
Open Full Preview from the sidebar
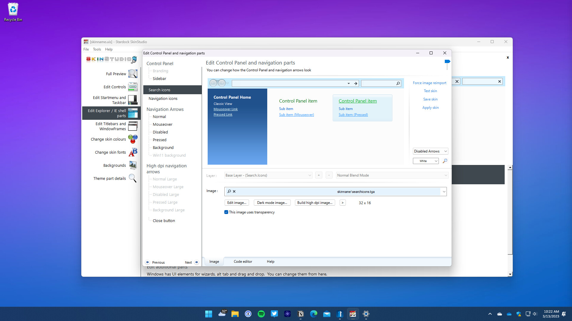116,73
